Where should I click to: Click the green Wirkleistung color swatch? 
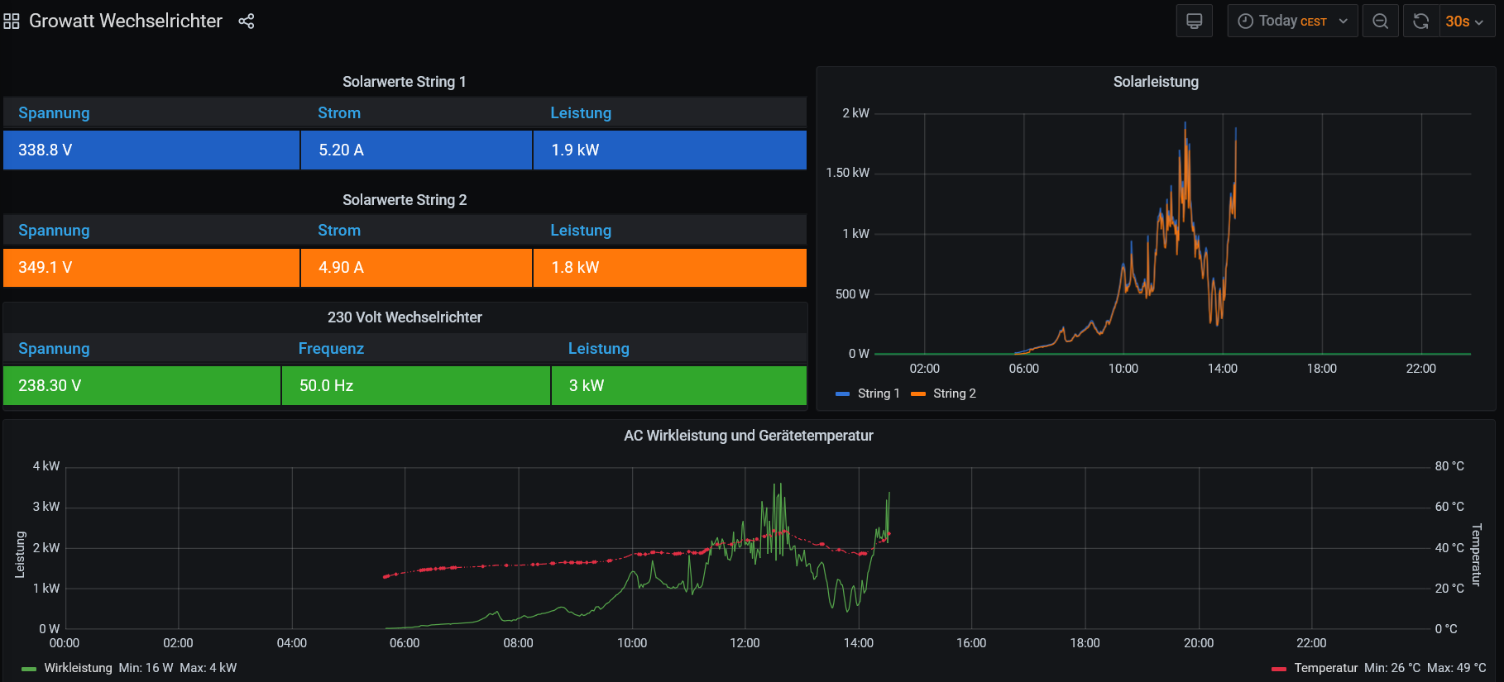29,669
